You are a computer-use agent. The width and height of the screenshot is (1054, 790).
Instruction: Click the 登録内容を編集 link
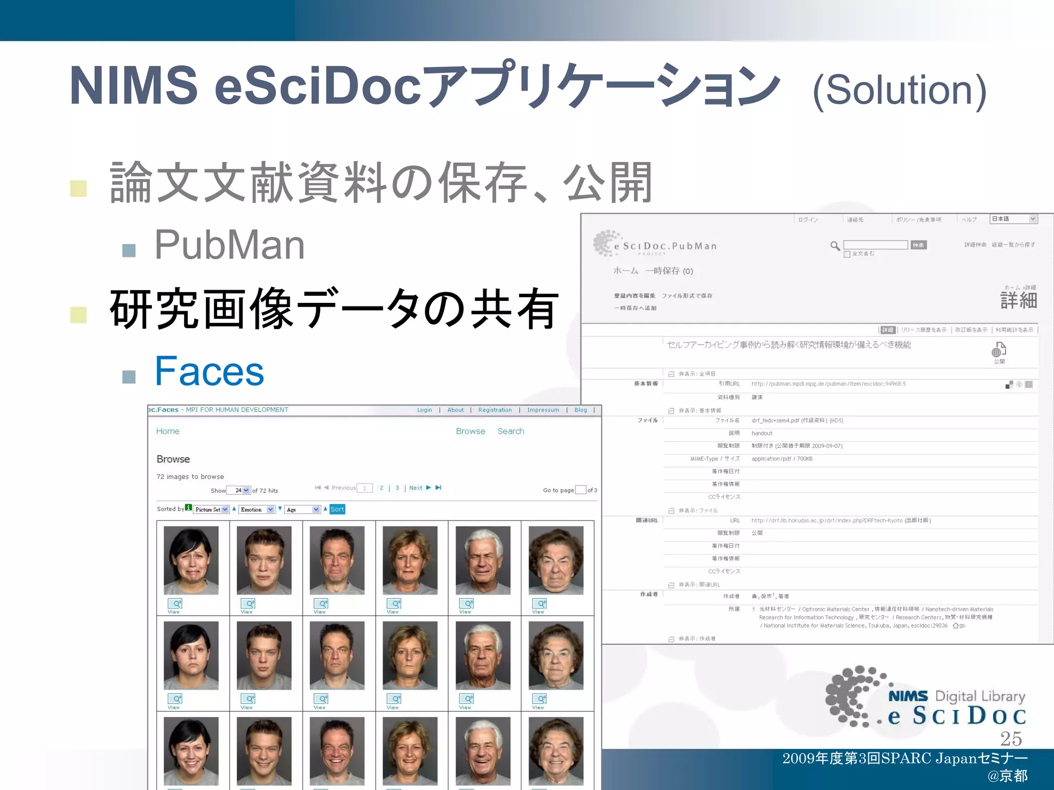click(635, 296)
